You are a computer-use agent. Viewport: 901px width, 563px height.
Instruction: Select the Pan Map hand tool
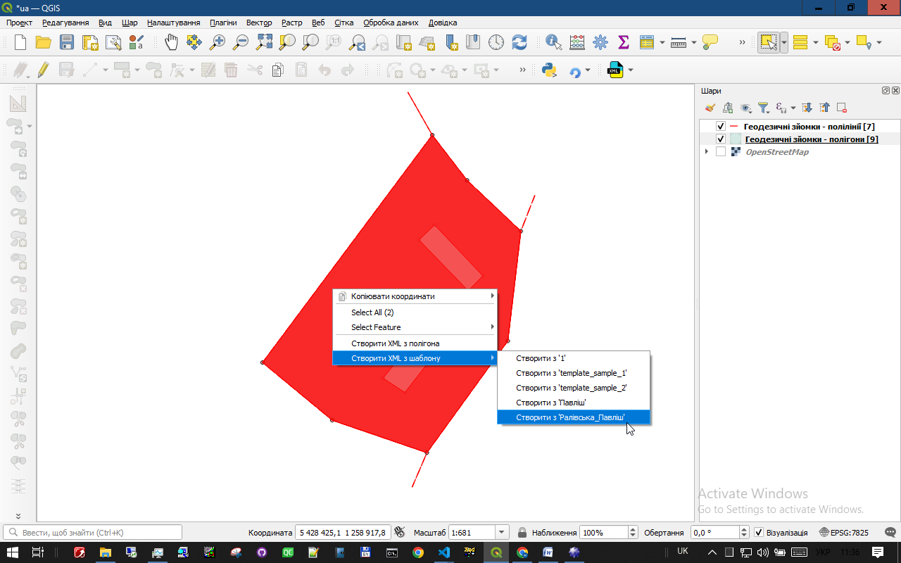(x=171, y=42)
